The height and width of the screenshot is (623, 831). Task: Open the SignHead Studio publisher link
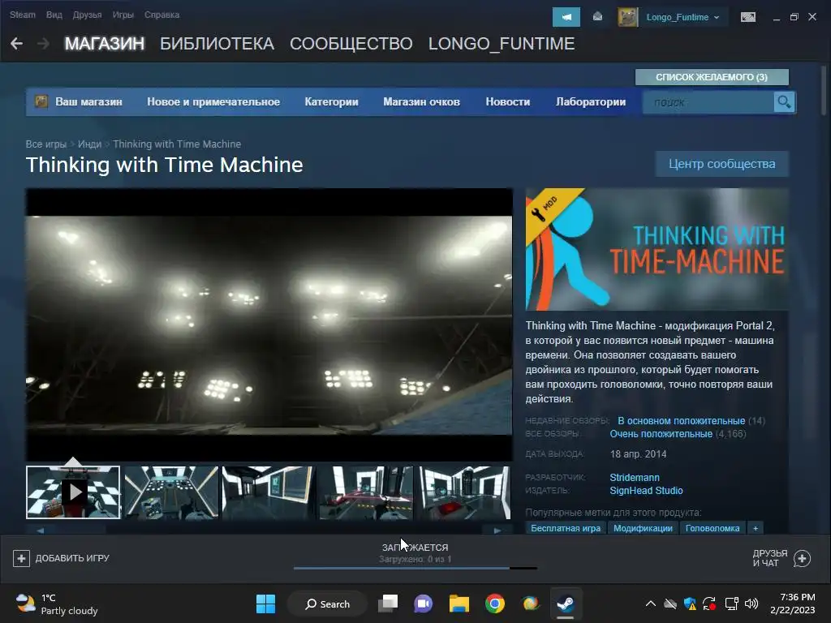(x=646, y=491)
